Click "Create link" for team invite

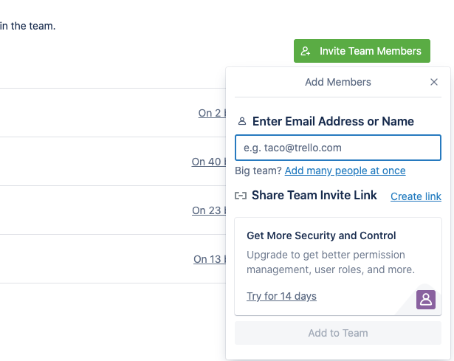[416, 196]
